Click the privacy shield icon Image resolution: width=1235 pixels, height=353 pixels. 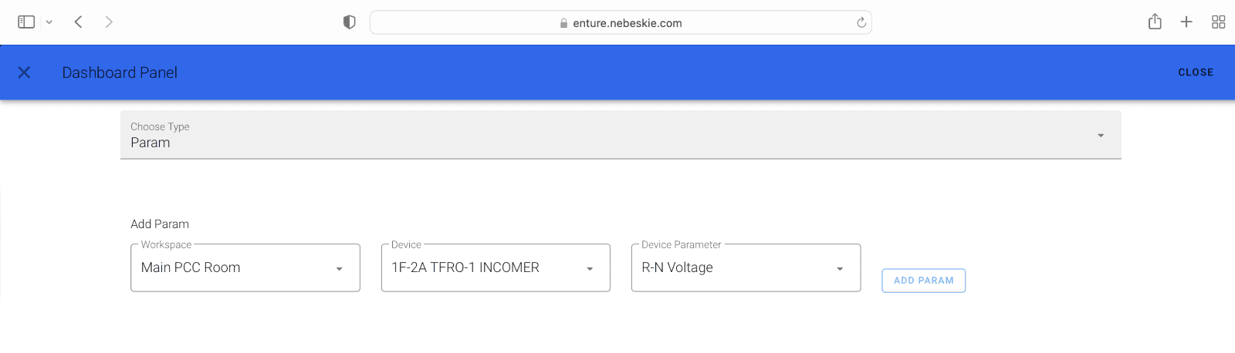pyautogui.click(x=349, y=22)
